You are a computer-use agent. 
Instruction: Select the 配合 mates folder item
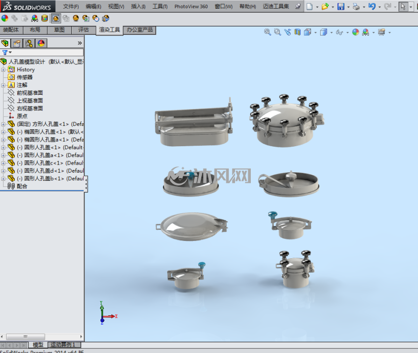click(22, 186)
